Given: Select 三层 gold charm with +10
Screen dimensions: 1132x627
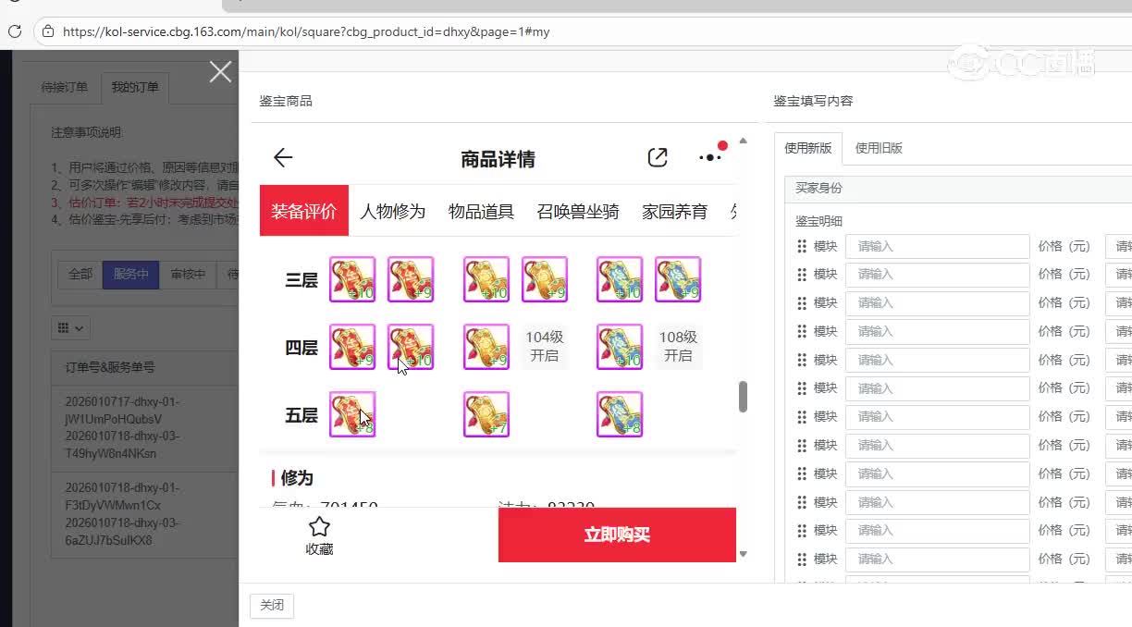Looking at the screenshot, I should (x=486, y=279).
